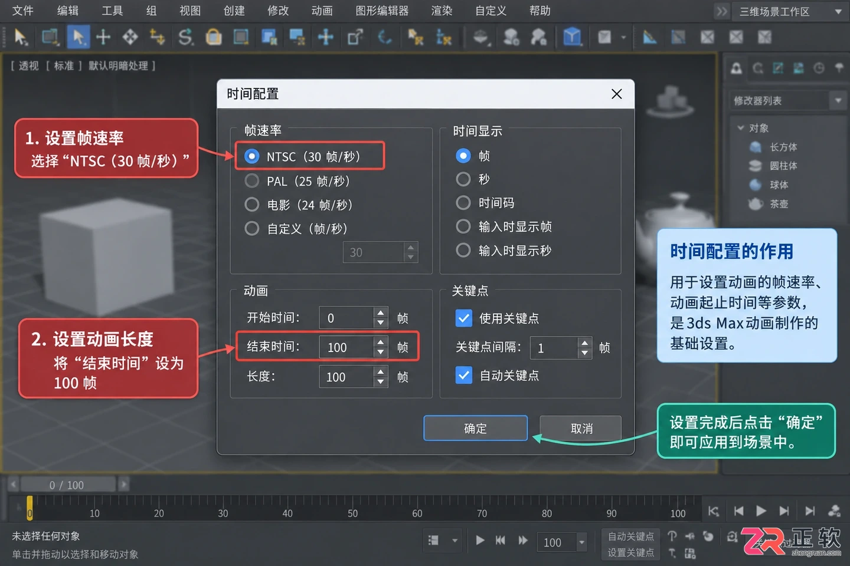Click the play animation button in the timeline controls
Image resolution: width=850 pixels, height=566 pixels.
[x=761, y=511]
